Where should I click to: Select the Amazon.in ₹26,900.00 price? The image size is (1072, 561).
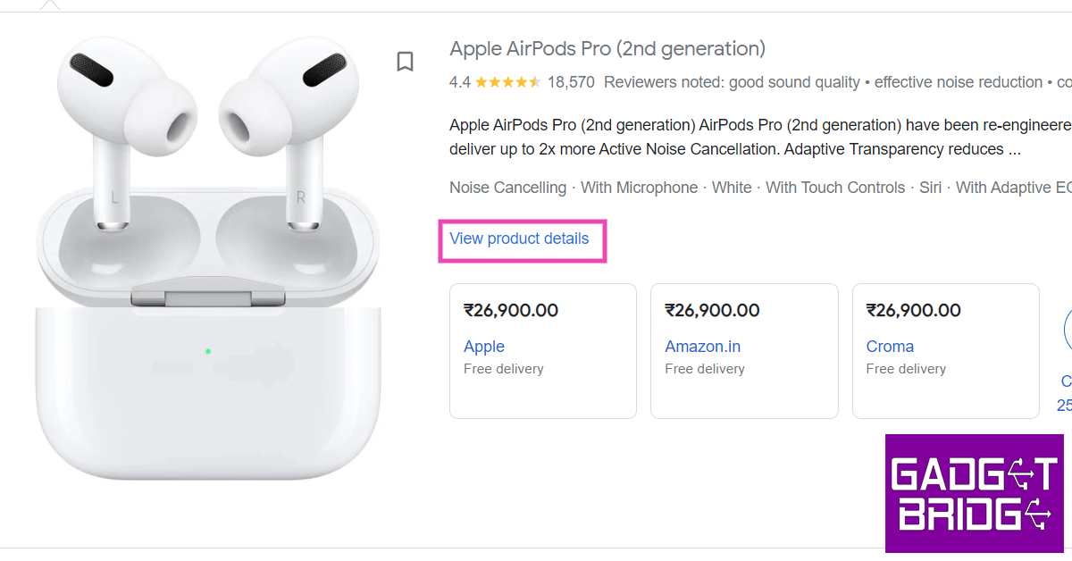click(712, 311)
